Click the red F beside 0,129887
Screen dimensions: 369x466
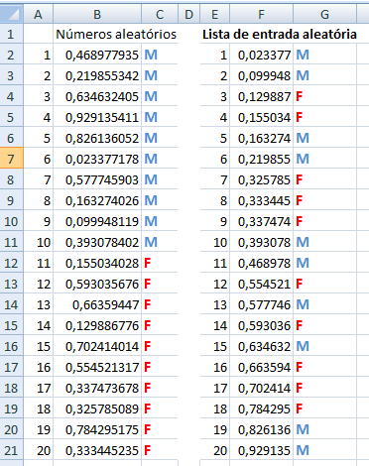(300, 96)
